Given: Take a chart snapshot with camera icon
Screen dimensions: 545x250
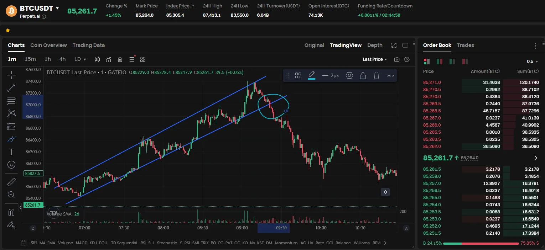Looking at the screenshot, I should point(397,59).
